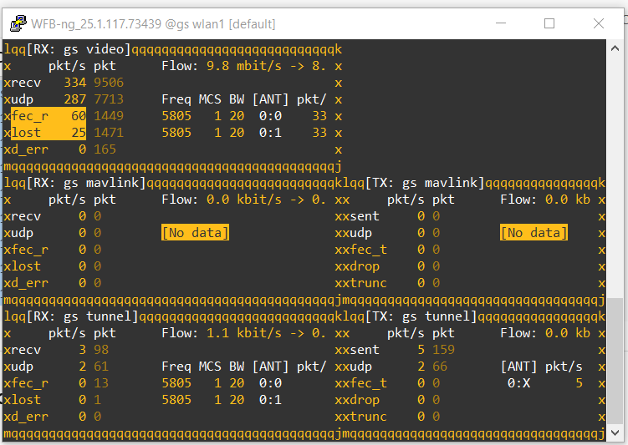Close the WFB-ng terminal window

tap(600, 23)
